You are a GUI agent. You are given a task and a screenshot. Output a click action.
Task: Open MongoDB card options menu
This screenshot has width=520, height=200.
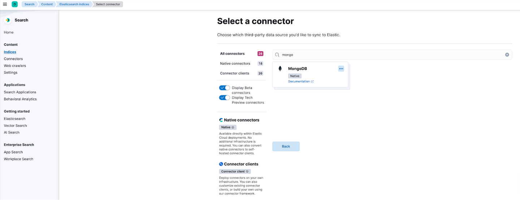341,69
